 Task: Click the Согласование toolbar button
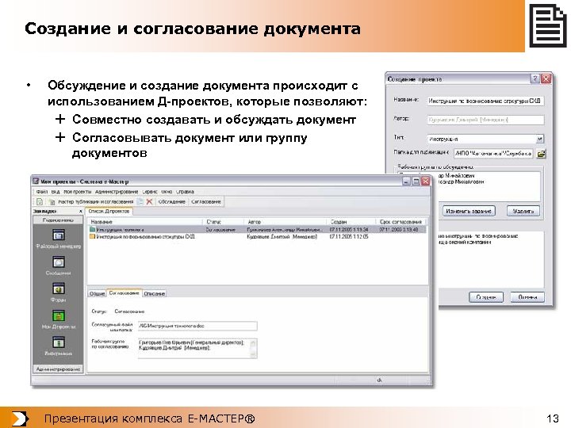tap(206, 201)
